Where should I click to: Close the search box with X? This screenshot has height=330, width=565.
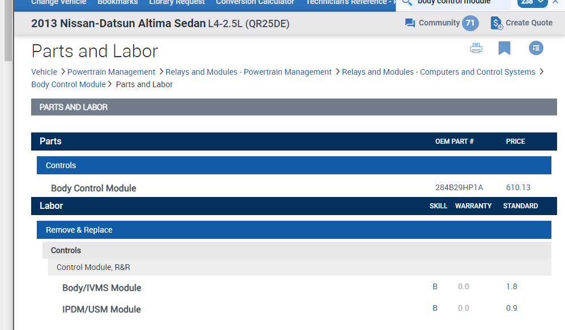click(555, 2)
